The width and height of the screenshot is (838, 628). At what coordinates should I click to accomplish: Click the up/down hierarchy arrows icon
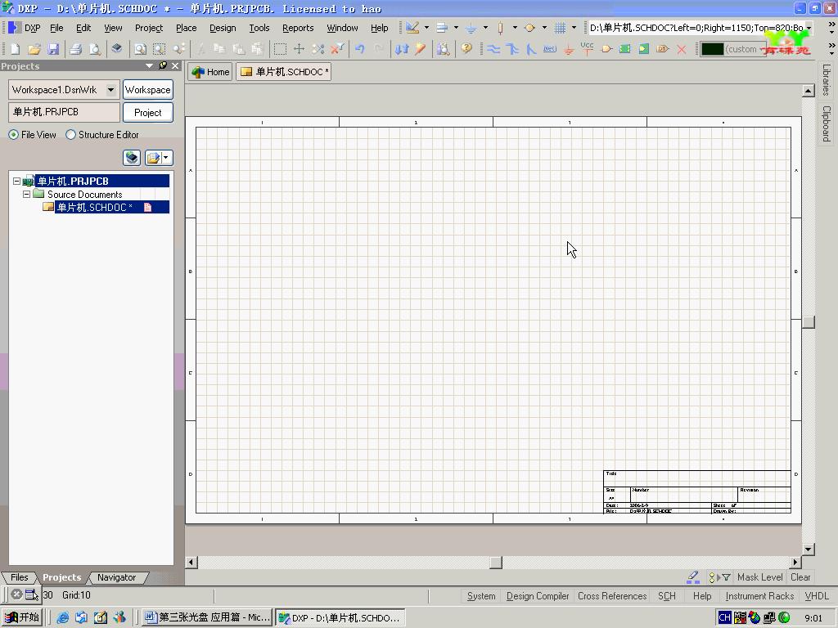[401, 49]
